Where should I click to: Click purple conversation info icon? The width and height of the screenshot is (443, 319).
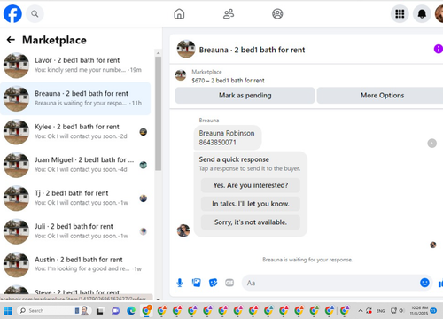[438, 49]
